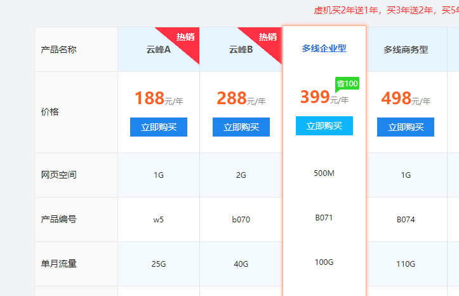Click the 单月流量 row label

tap(59, 264)
